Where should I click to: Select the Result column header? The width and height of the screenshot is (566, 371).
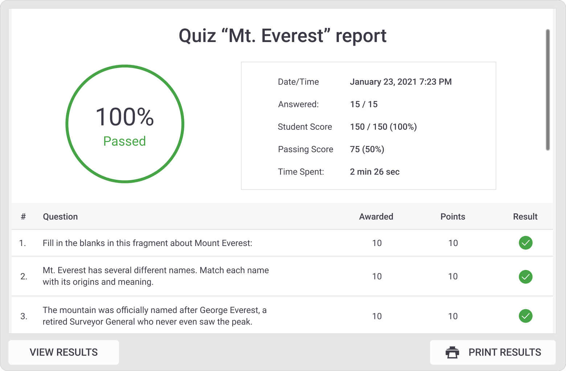coord(525,216)
